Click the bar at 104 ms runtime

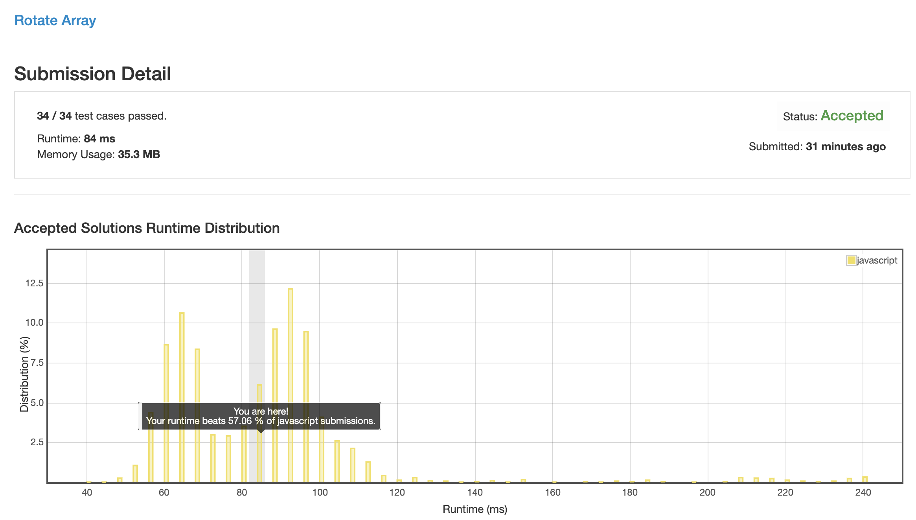point(337,461)
